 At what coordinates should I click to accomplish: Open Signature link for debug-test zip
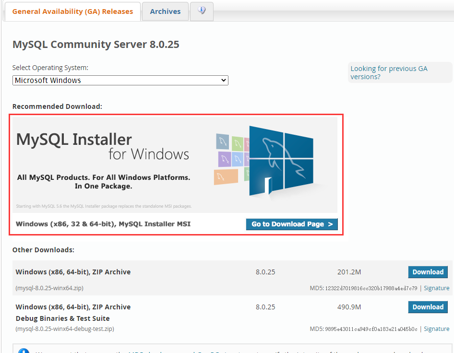tap(436, 329)
